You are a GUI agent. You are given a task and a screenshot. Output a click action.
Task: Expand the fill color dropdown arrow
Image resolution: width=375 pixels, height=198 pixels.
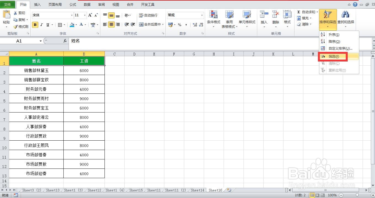pos(76,25)
